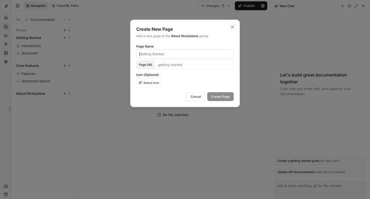The width and height of the screenshot is (370, 199).
Task: Switch to the Navigation tab
Action: 36,6
